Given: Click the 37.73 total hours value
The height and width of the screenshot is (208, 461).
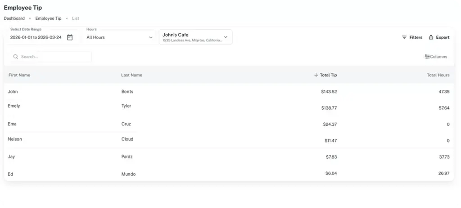Looking at the screenshot, I should tap(444, 157).
